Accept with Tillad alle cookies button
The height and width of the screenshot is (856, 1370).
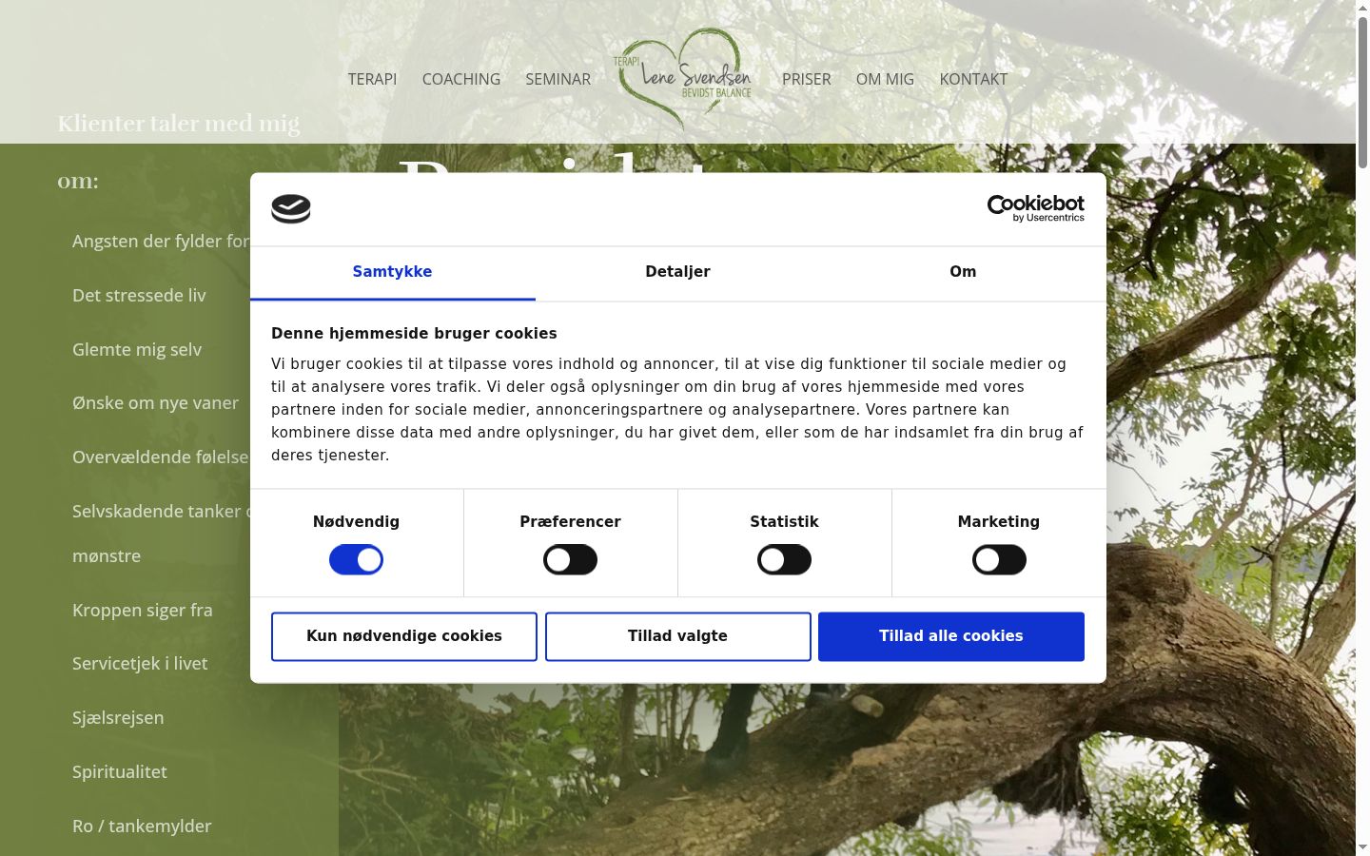[x=951, y=636]
